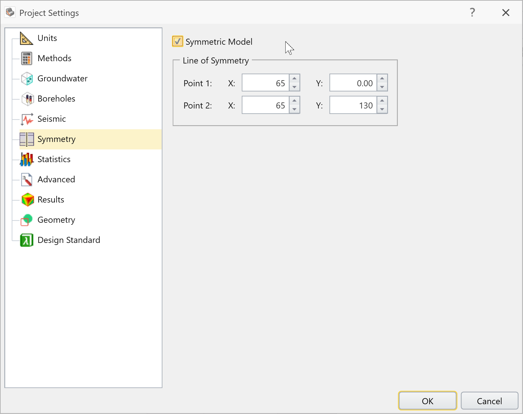Increase Point 1 X with up arrow

294,78
